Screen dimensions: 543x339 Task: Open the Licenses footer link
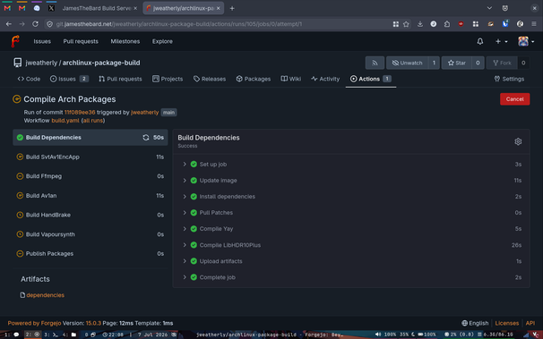pyautogui.click(x=506, y=323)
